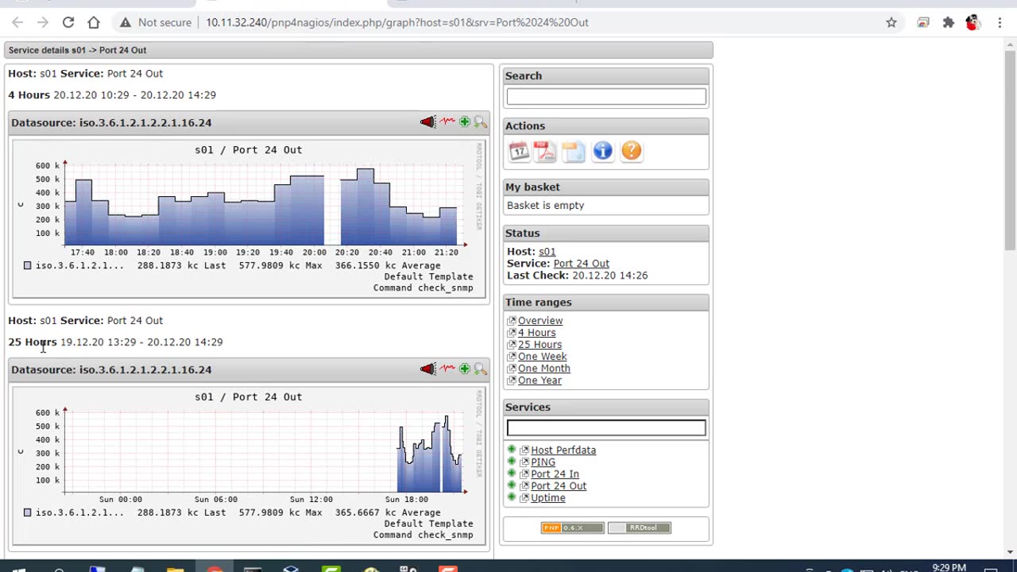Viewport: 1017px width, 572px height.
Task: Click green plus icon next to Host Perfdata
Action: [x=512, y=450]
